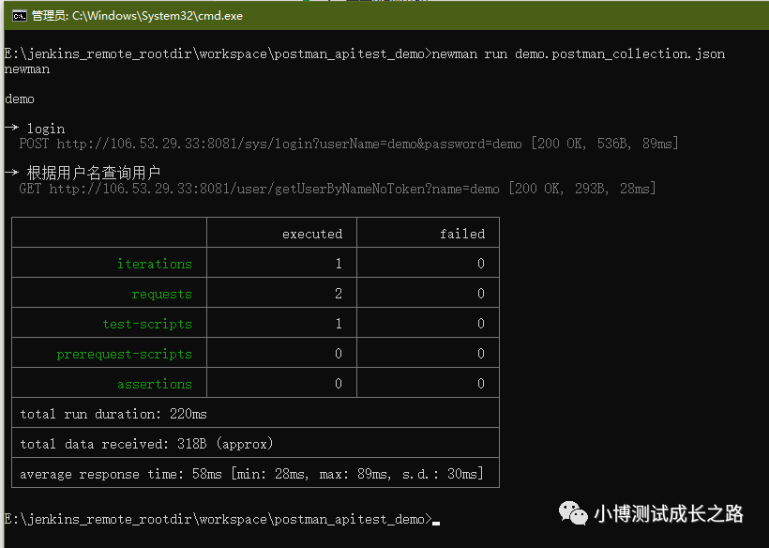The height and width of the screenshot is (548, 769).
Task: Click the '[200 OK, 293B, 28ms]' status text
Action: pos(582,189)
